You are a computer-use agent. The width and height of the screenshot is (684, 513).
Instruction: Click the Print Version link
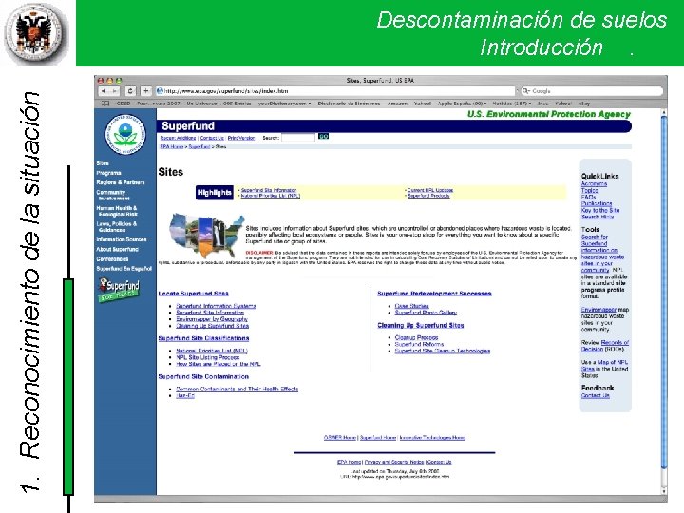coord(240,138)
